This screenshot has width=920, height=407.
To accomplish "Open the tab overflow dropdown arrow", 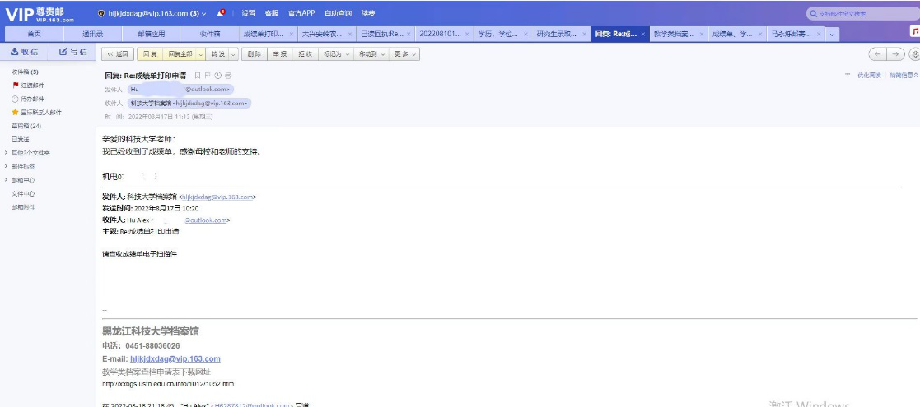I will click(x=832, y=35).
